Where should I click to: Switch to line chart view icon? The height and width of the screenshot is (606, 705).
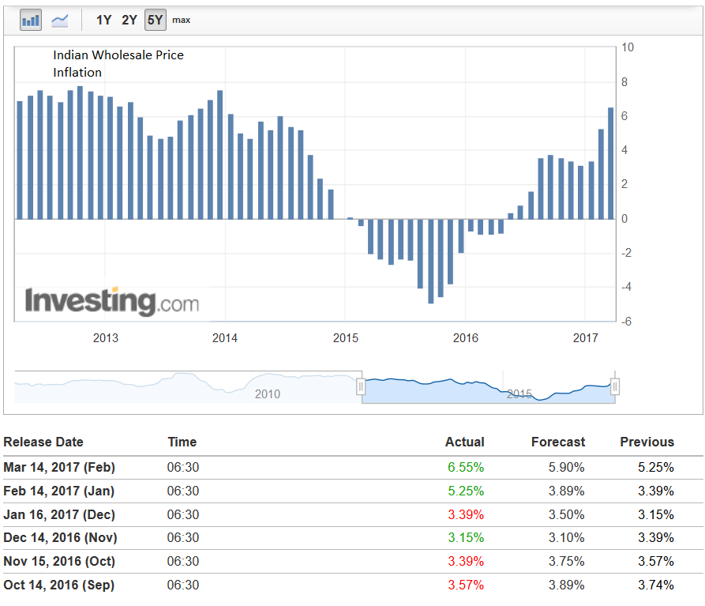pyautogui.click(x=60, y=21)
